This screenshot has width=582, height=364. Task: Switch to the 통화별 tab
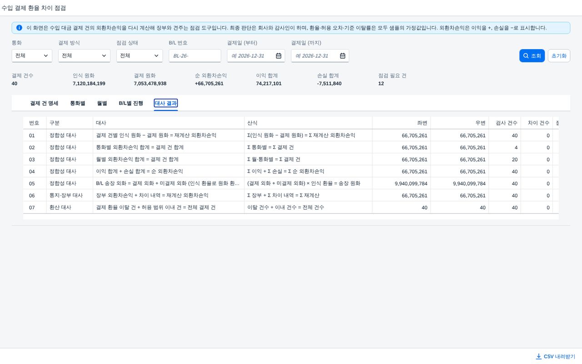click(77, 103)
